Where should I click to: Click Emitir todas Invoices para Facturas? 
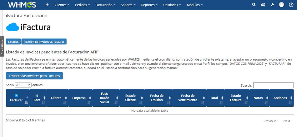tap(34, 76)
